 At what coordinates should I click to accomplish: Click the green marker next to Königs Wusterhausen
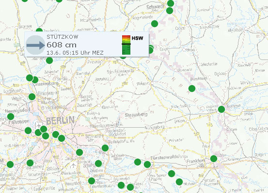pyautogui.click(x=92, y=181)
